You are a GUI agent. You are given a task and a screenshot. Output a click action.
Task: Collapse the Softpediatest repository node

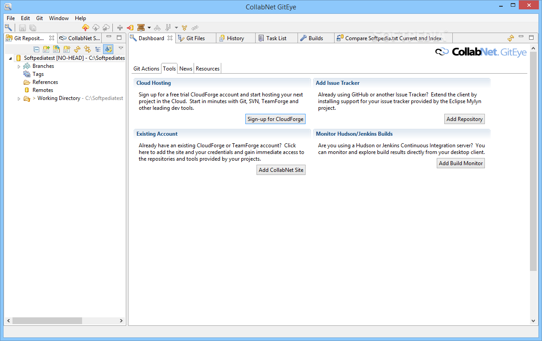point(10,58)
